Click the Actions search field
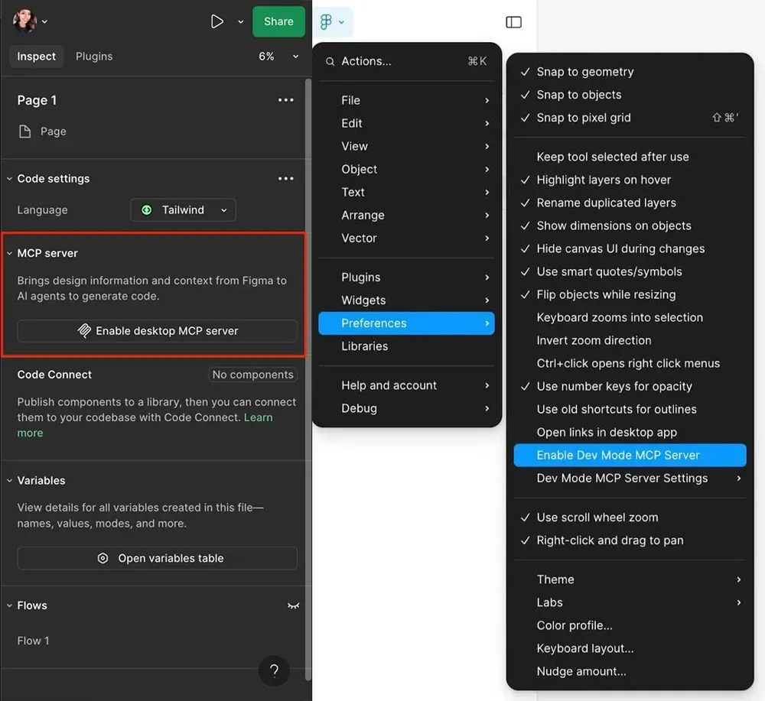 pyautogui.click(x=406, y=61)
